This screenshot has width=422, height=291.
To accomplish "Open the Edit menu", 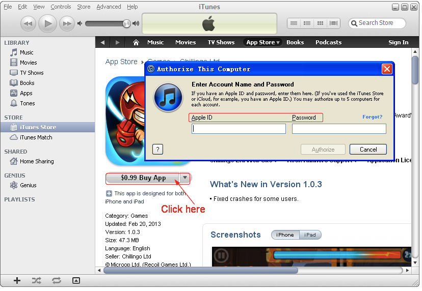I will pyautogui.click(x=22, y=7).
